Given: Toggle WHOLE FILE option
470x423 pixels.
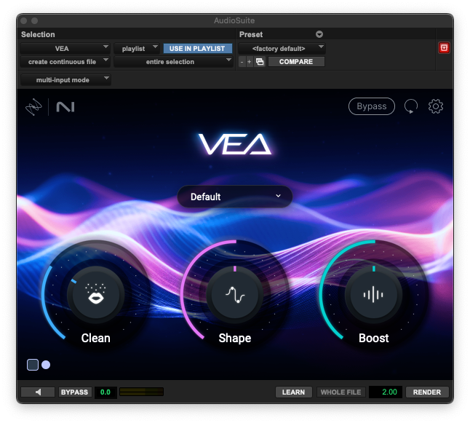Looking at the screenshot, I should click(x=340, y=392).
